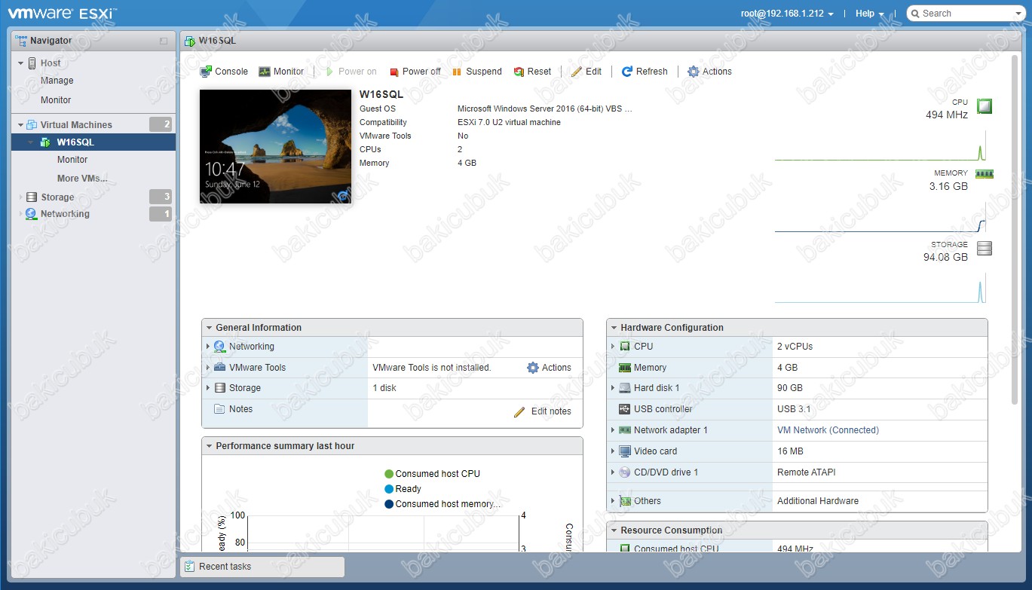The image size is (1032, 590).
Task: Expand the Networking row in General Information
Action: pos(208,347)
